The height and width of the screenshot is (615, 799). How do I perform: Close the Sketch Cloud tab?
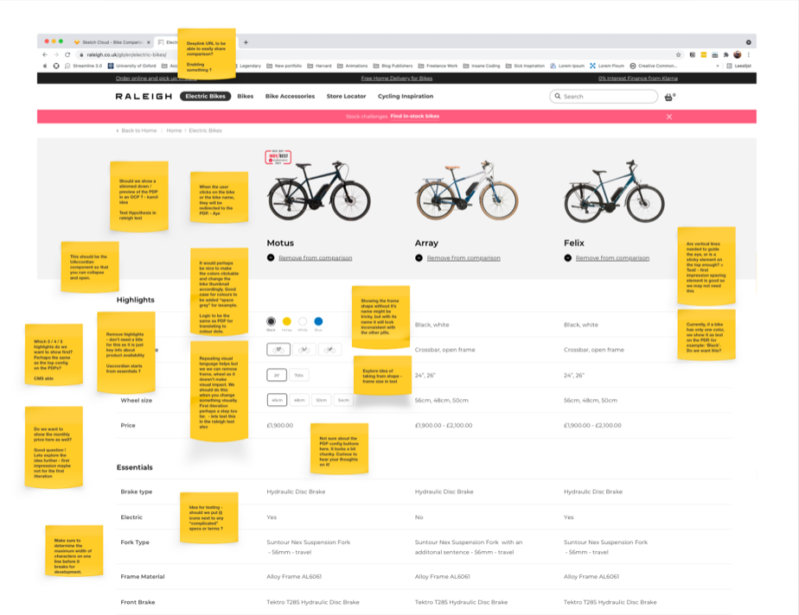click(x=148, y=42)
